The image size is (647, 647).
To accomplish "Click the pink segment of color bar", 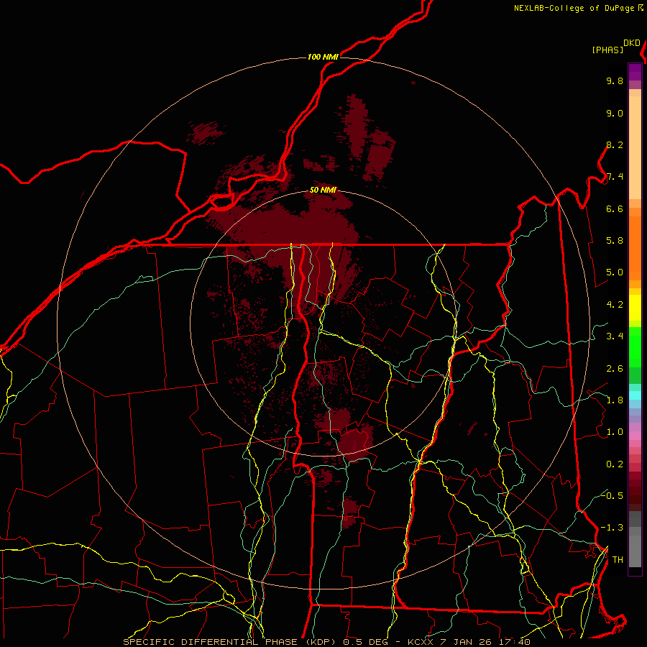I will tap(635, 436).
